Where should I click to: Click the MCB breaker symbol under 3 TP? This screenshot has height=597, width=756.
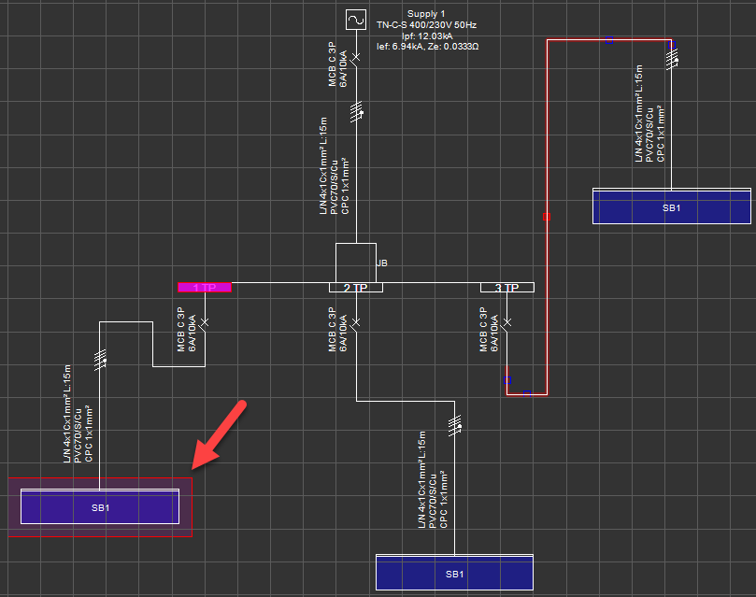(x=506, y=323)
